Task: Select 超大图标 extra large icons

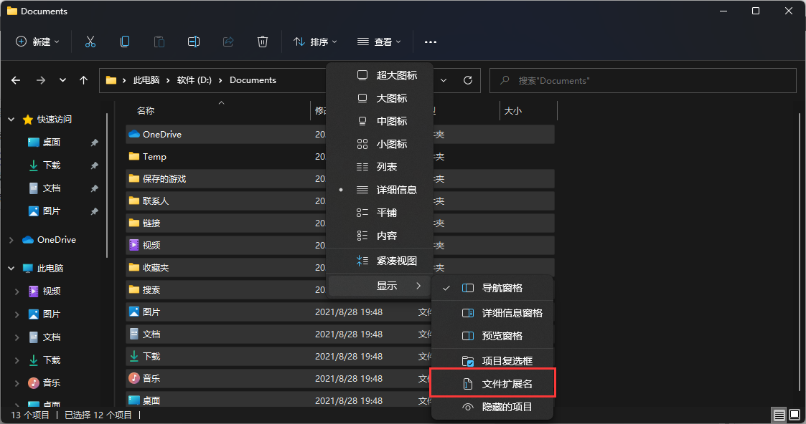Action: point(380,75)
